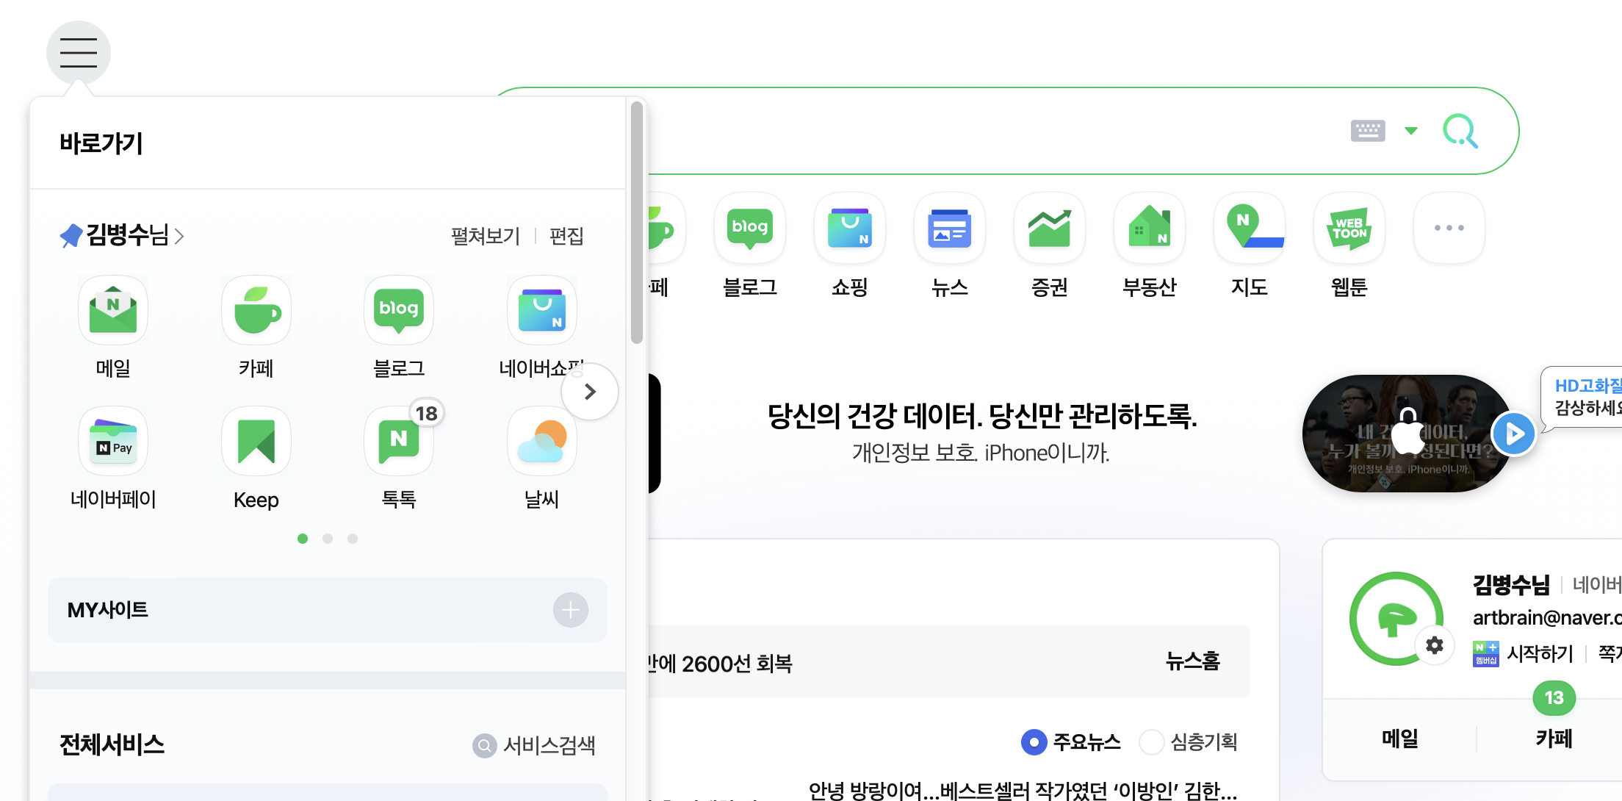Select the 심층기획 radio option
Screen dimensions: 1622x801
click(1151, 742)
